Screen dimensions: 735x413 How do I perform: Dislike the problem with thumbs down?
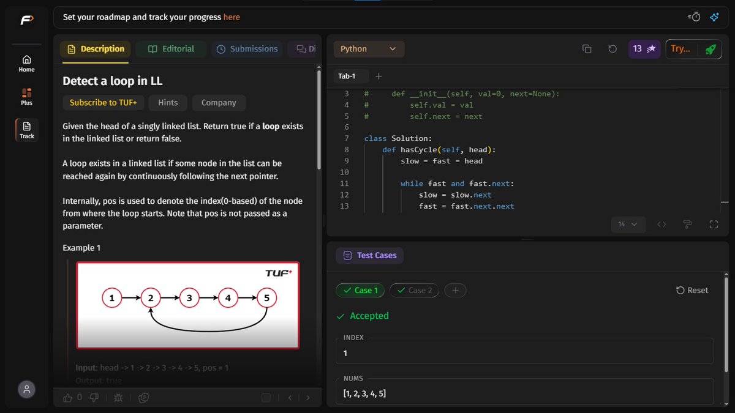[x=95, y=398]
